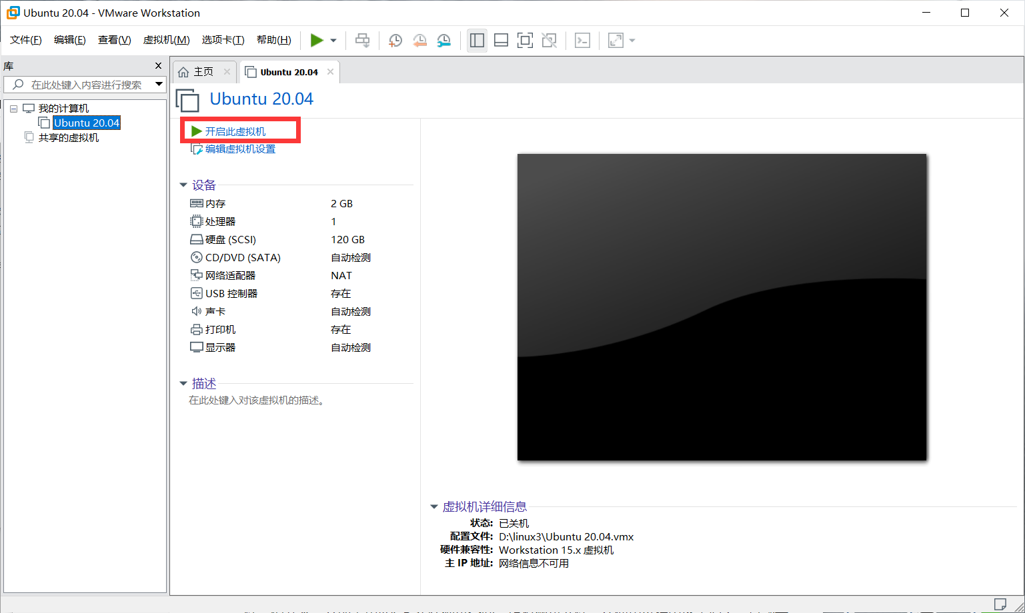
Task: Click the virtual machine preview thumbnail
Action: point(722,307)
